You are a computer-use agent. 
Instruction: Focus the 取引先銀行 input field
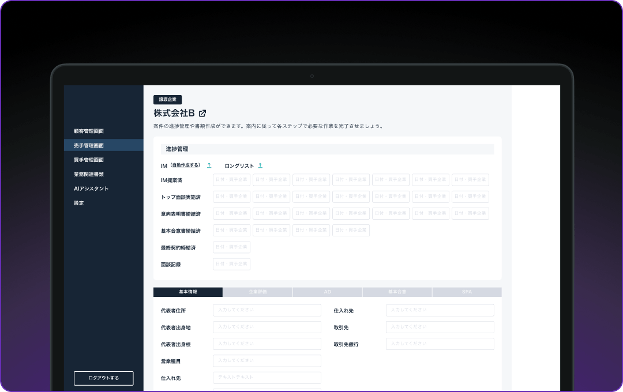tap(440, 344)
